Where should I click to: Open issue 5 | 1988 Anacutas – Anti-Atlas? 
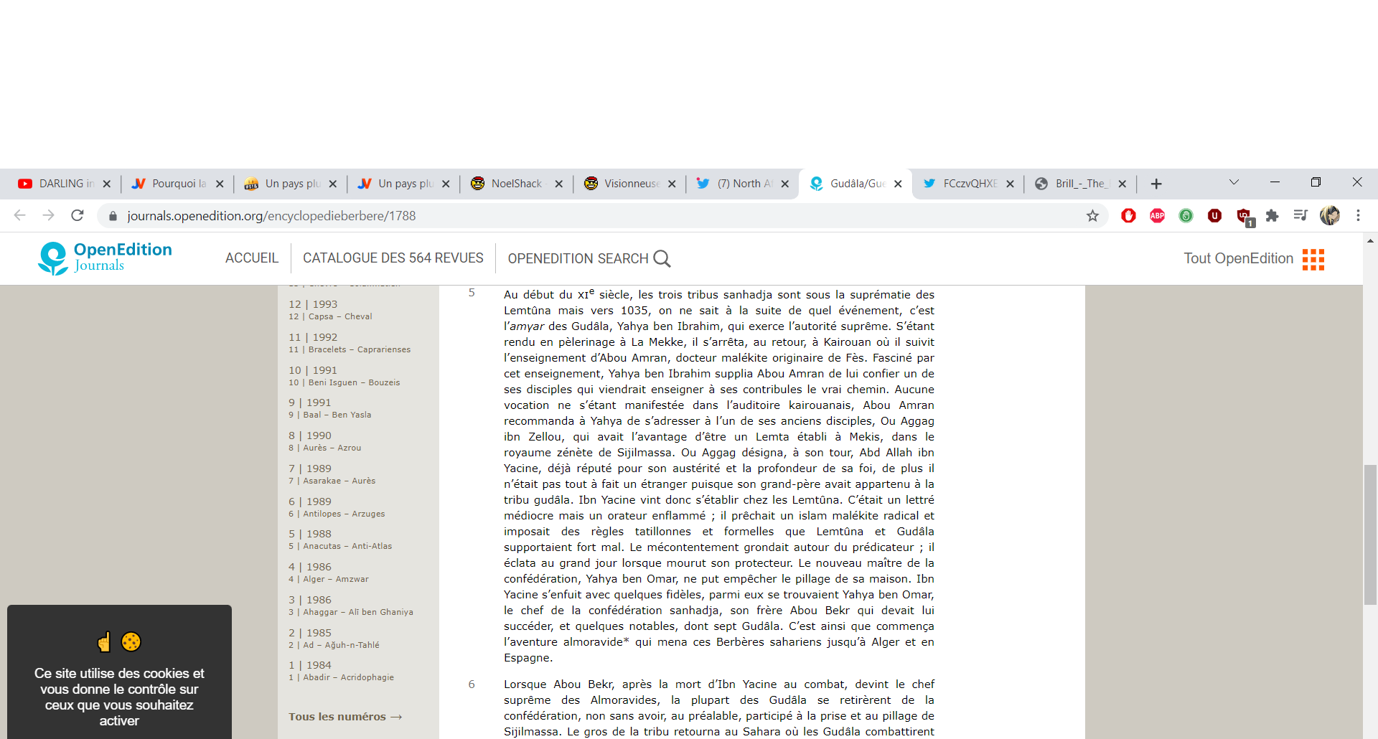coord(340,540)
